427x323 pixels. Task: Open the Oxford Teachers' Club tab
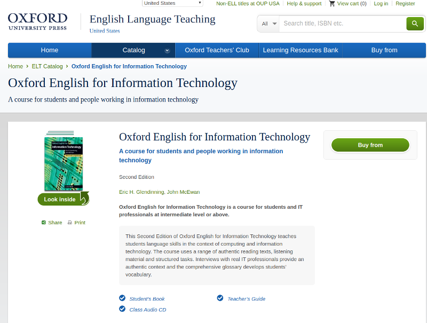point(217,50)
